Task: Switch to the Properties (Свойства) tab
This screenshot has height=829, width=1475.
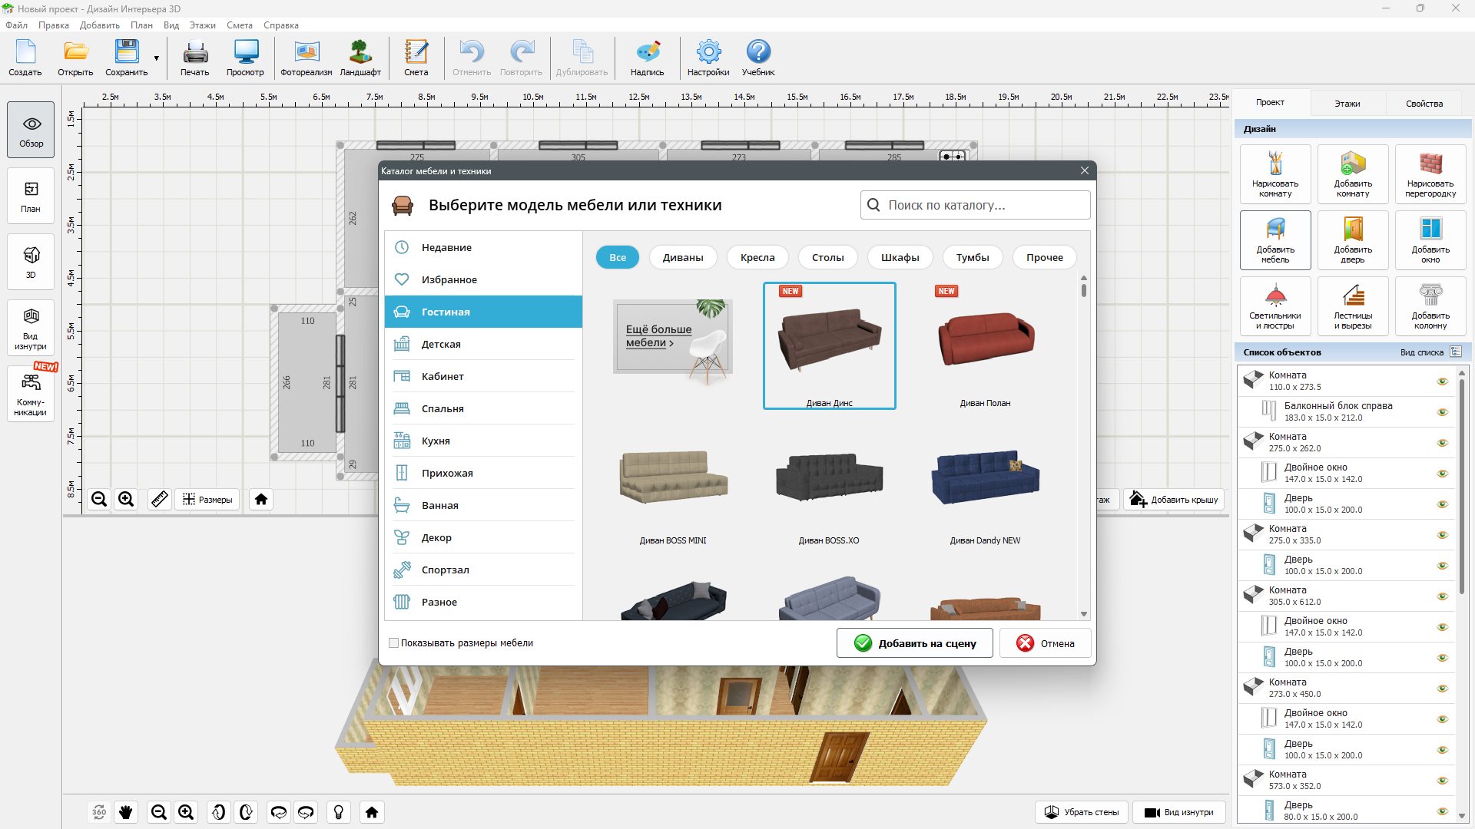Action: pos(1424,103)
